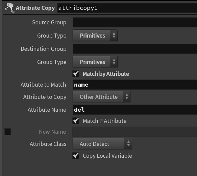Image resolution: width=197 pixels, height=176 pixels.
Task: Edit the Attribute Name field containing del
Action: 135,110
